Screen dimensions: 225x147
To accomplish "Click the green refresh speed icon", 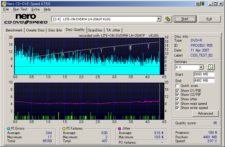I will (x=211, y=67).
